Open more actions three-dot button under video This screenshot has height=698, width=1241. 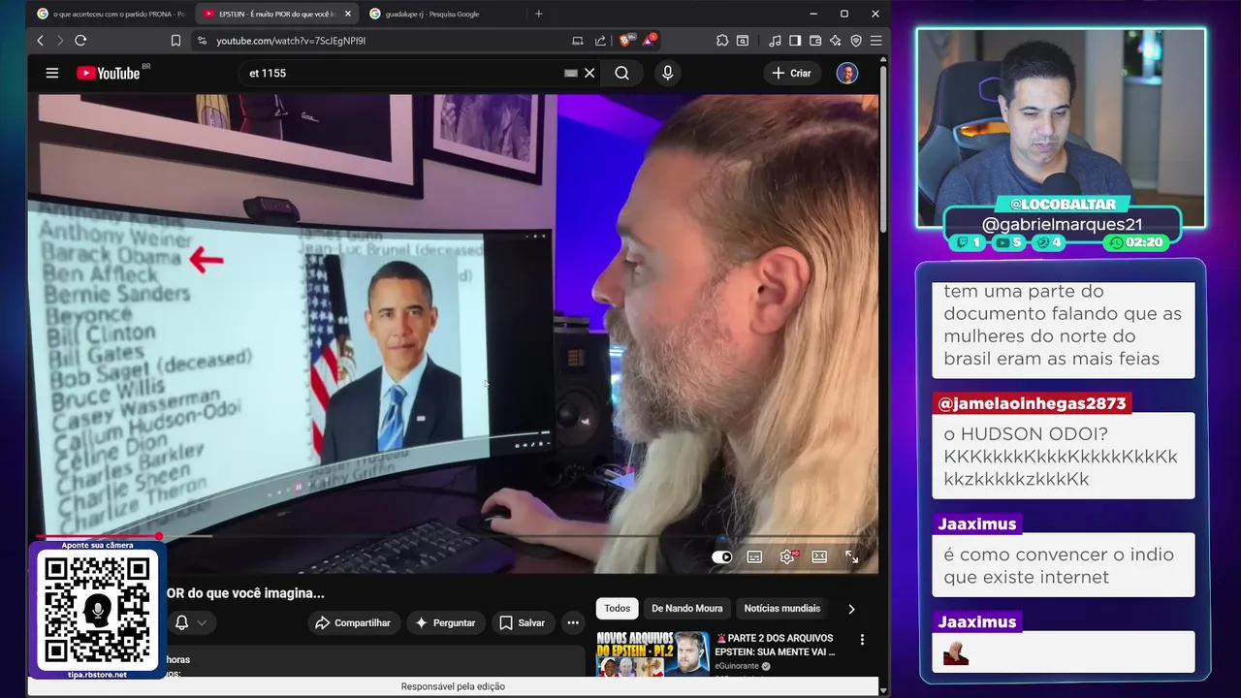tap(573, 622)
